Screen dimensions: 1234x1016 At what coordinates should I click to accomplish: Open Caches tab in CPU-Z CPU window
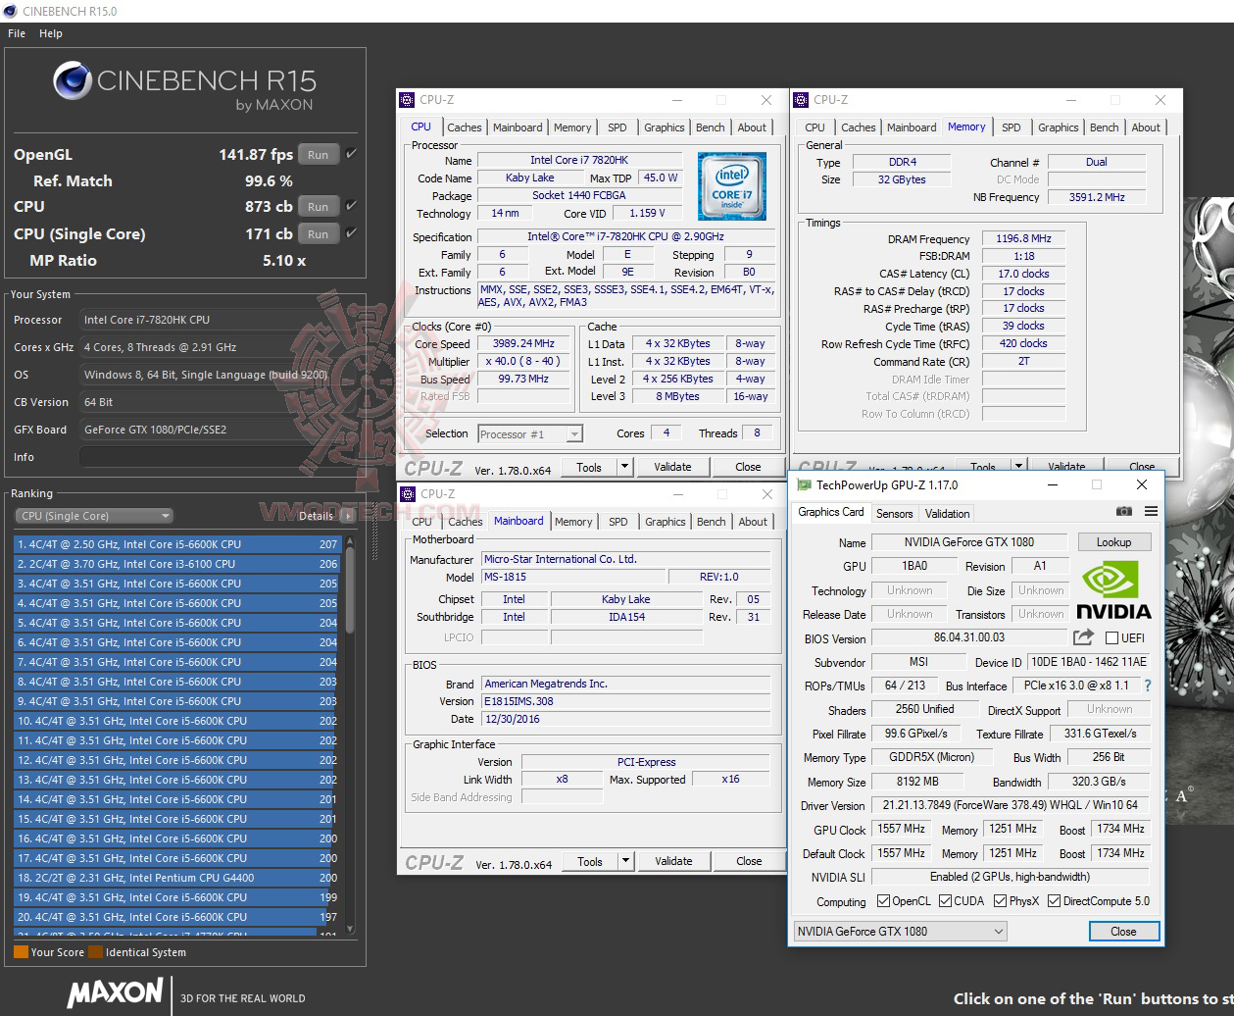[x=465, y=127]
